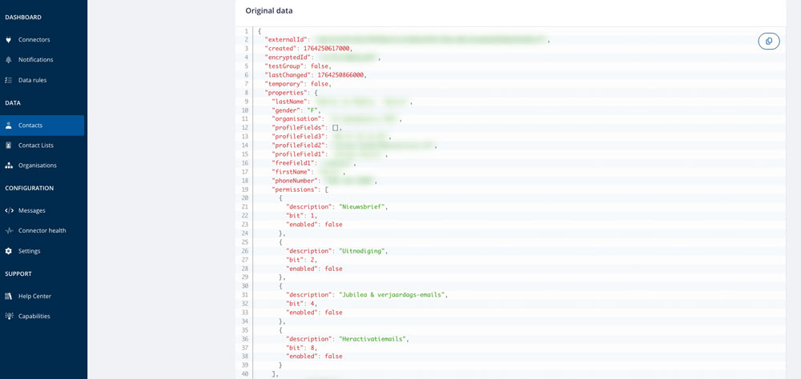Click the "bit": 4 line
Viewport: 801px width, 379px height.
coord(301,304)
